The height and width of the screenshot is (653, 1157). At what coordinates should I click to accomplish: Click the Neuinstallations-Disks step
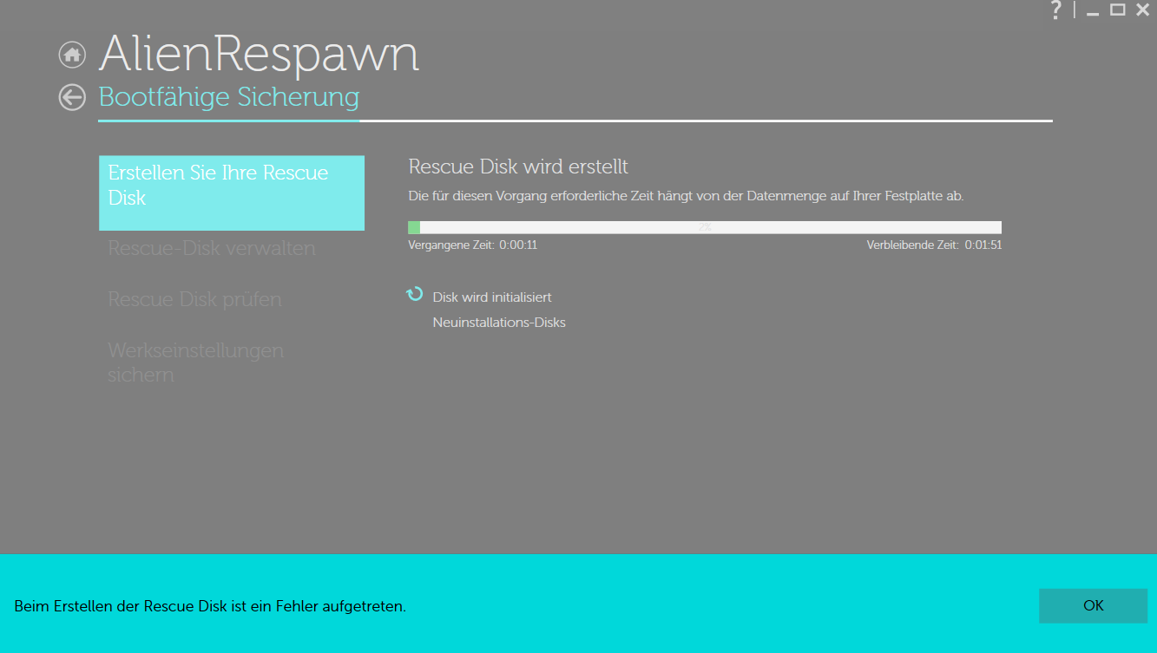499,323
